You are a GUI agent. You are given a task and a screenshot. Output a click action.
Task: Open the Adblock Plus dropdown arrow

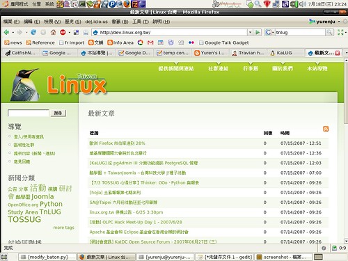tap(69, 33)
